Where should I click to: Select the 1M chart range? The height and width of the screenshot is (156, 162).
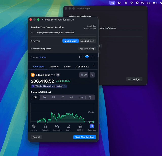53,97
